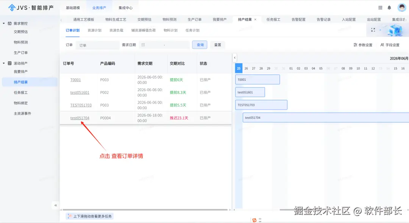This screenshot has width=409, height=223.
Task: Select the test051601 Gantt bar
Action: pyautogui.click(x=250, y=92)
